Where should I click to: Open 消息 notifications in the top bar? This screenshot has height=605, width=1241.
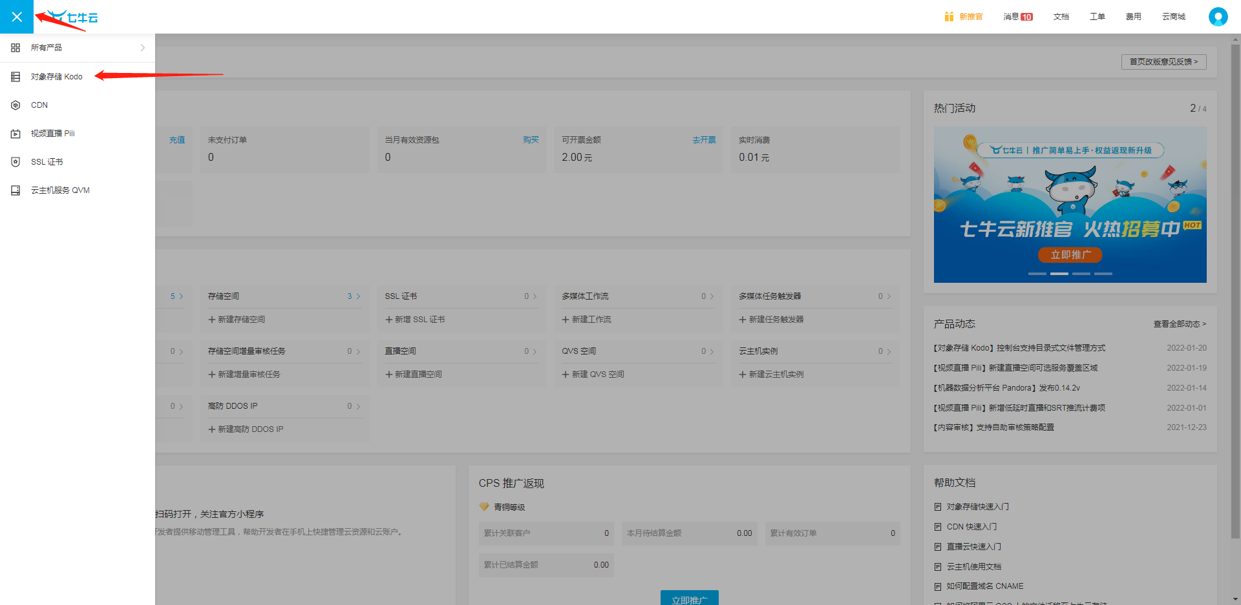tap(1018, 17)
